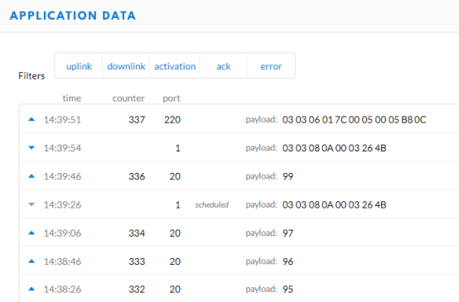Click grey scheduled downlink arrow at 14:39:26
This screenshot has height=302, width=459.
pos(31,204)
